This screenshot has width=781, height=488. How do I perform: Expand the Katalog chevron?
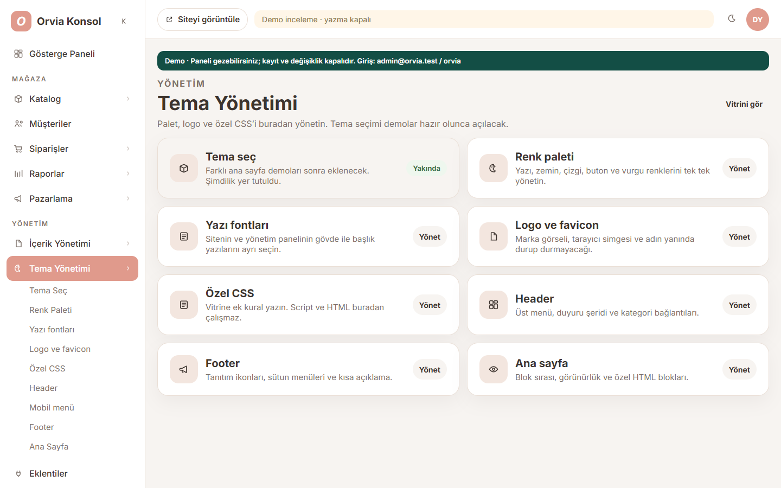click(128, 99)
